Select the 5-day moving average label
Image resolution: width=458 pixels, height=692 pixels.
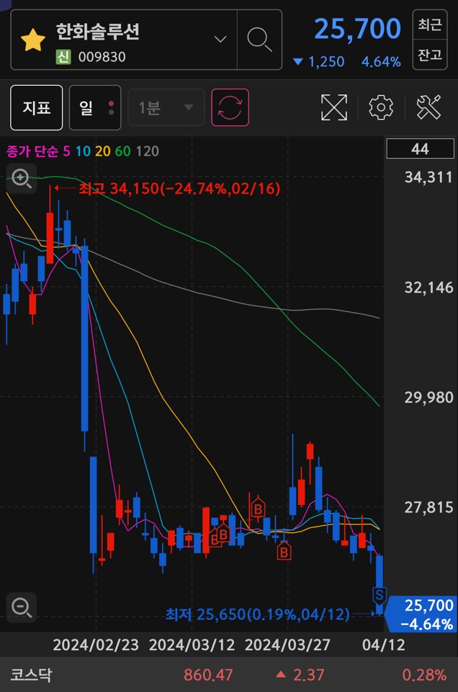click(66, 151)
